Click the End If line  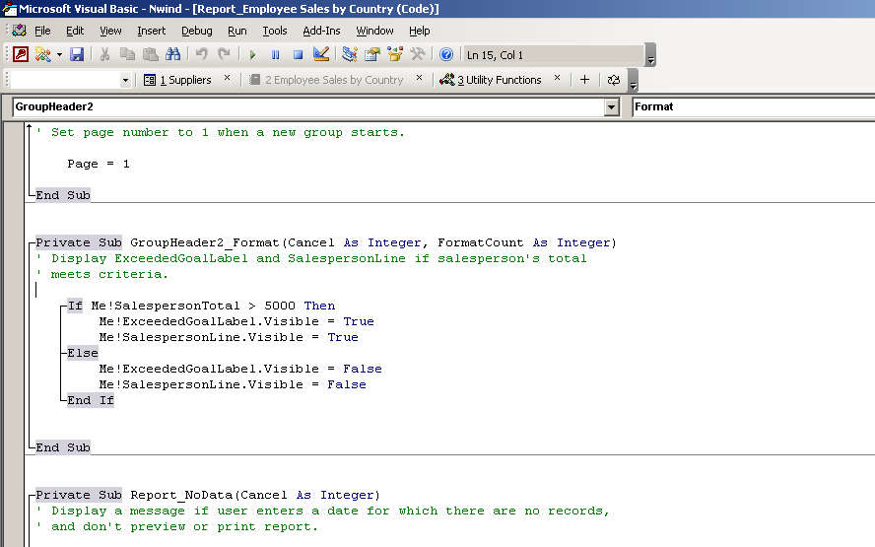click(x=91, y=401)
